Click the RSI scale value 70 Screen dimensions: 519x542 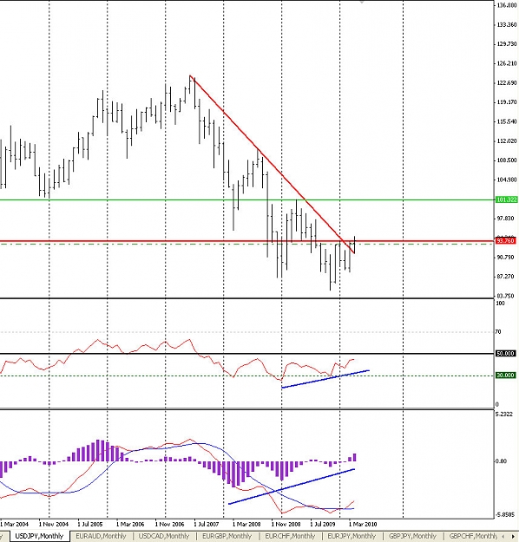point(498,331)
